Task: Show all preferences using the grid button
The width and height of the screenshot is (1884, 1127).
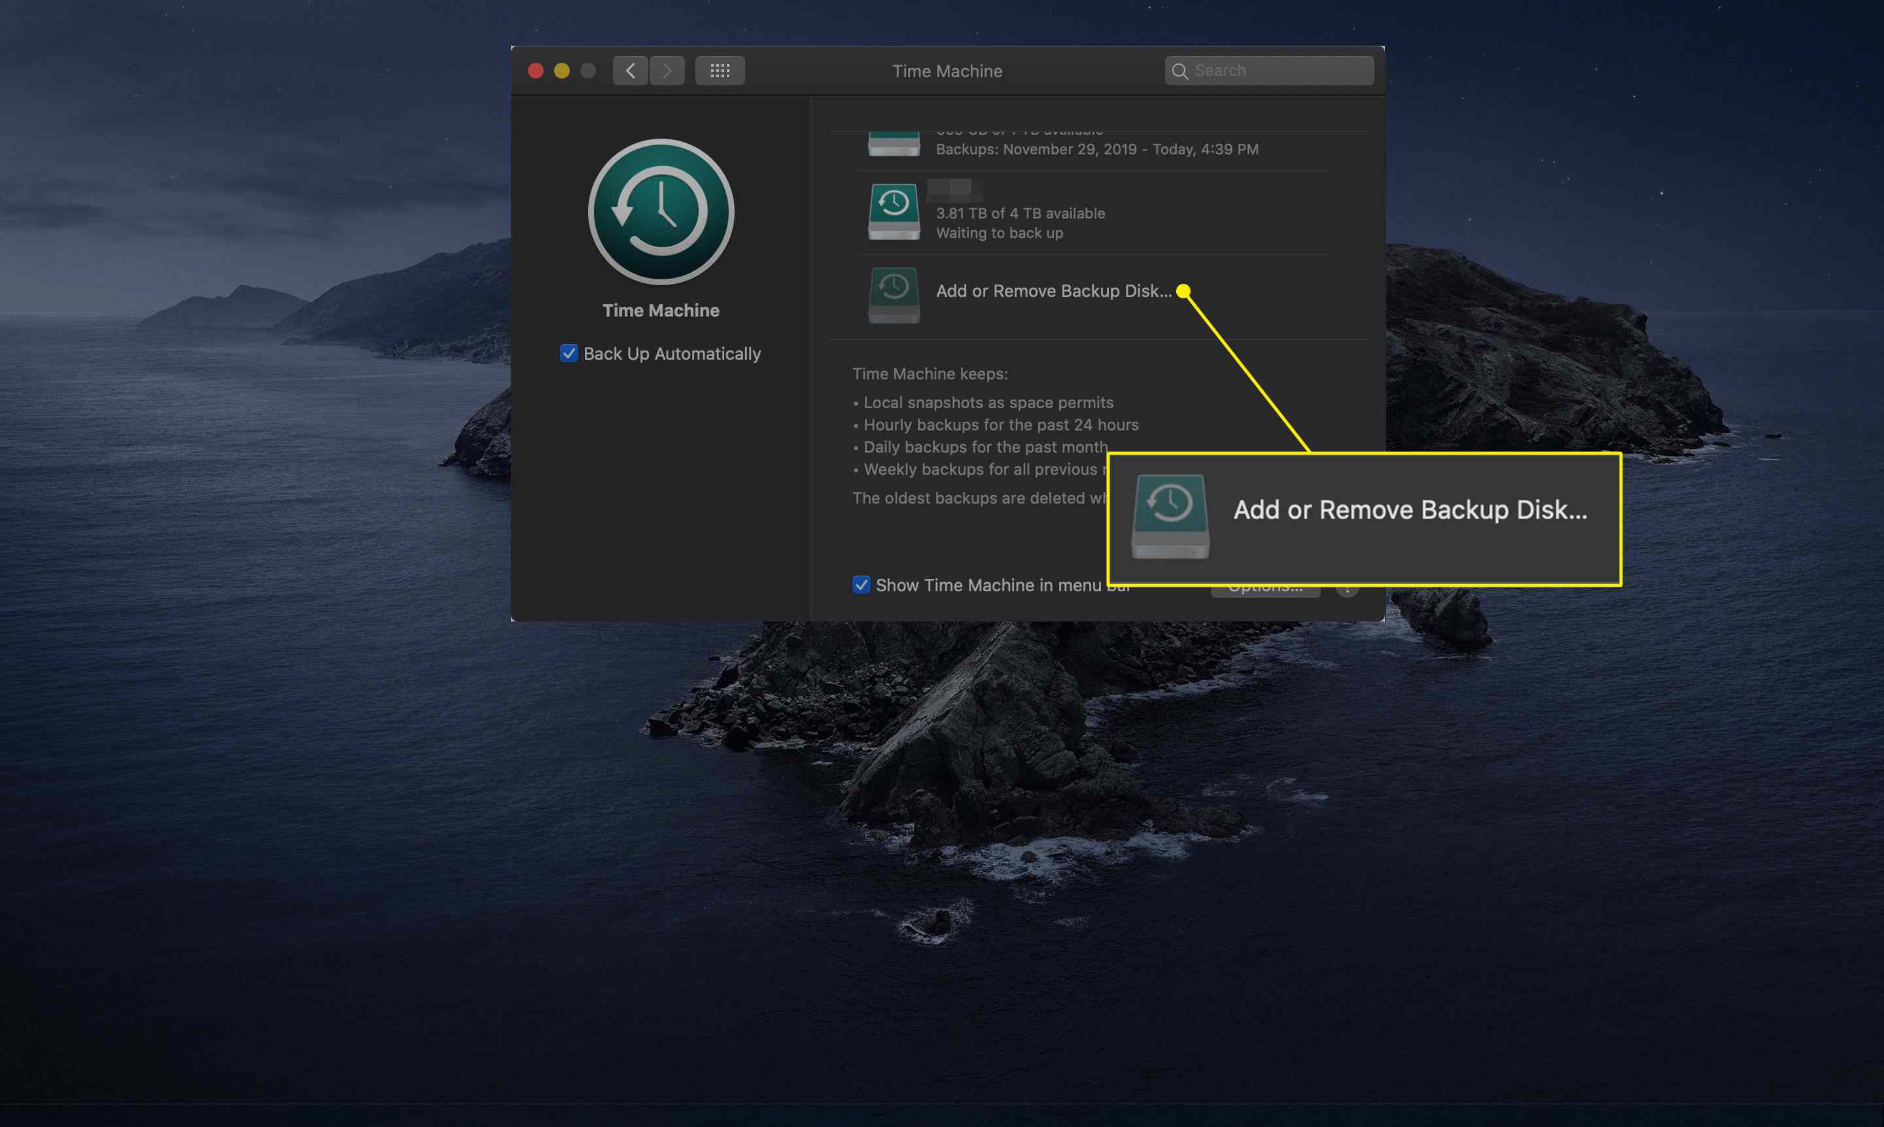Action: (x=720, y=71)
